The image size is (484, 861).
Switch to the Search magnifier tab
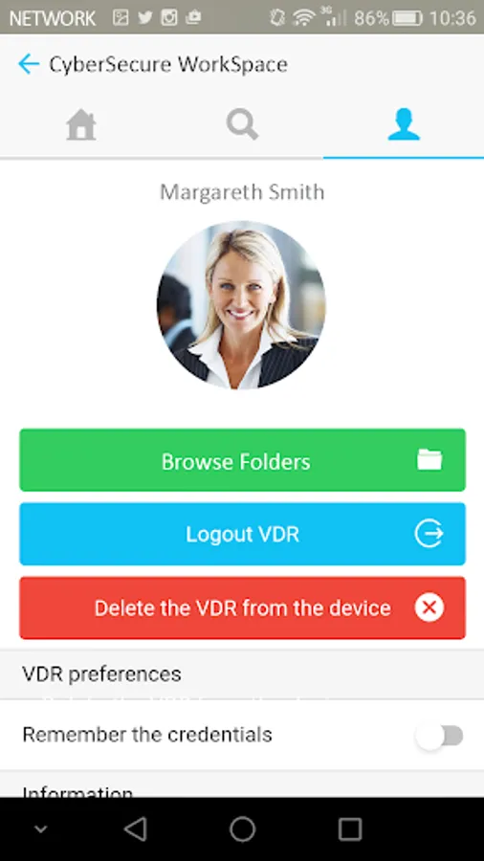(242, 124)
